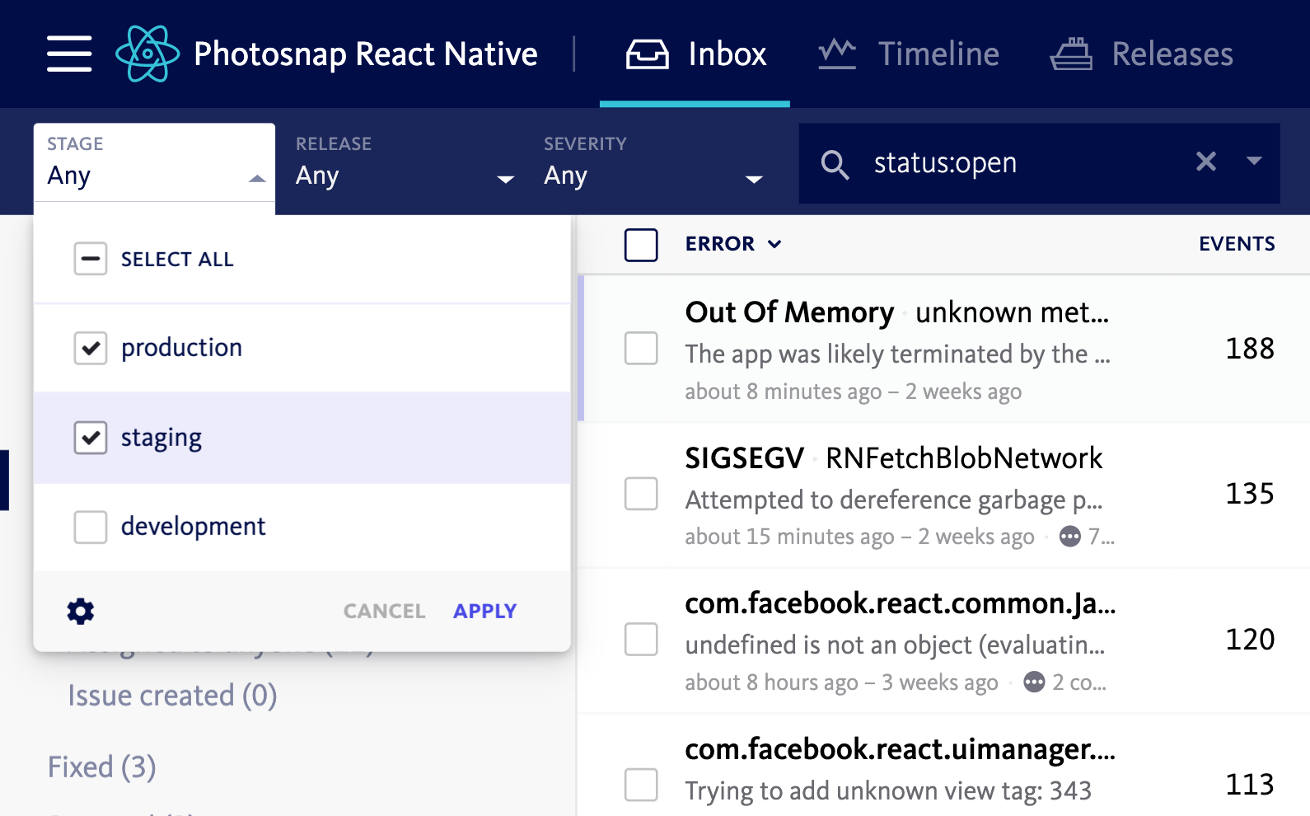The width and height of the screenshot is (1310, 816).
Task: Check the development stage checkbox
Action: point(91,527)
